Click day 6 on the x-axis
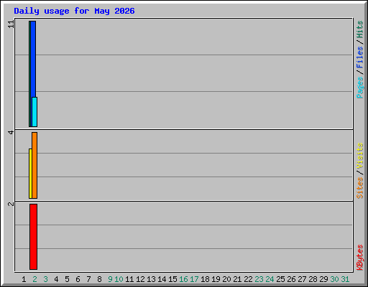The height and width of the screenshot is (287, 368). coord(78,279)
